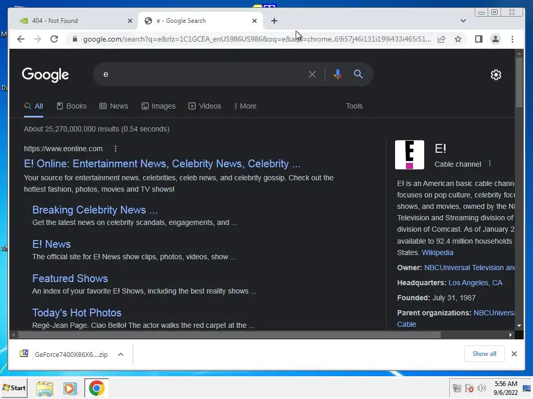Viewport: 533px width, 399px height.
Task: Switch to the Images tab
Action: coord(158,106)
